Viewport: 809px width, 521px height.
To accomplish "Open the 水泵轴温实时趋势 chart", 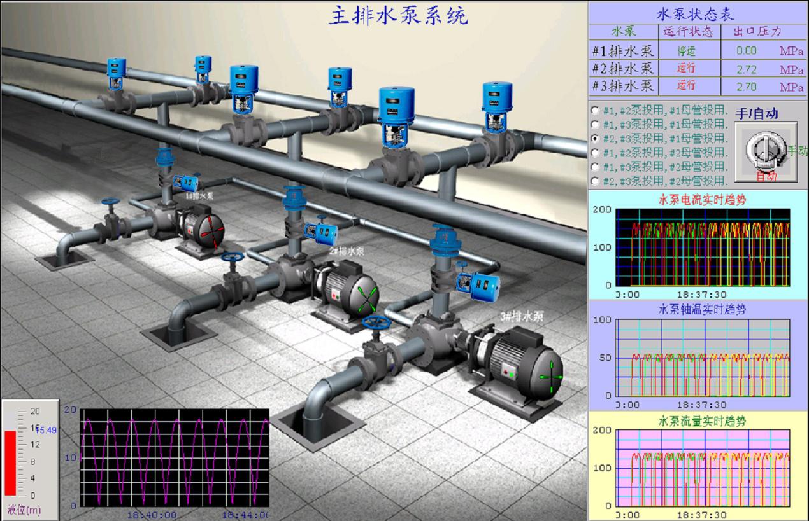I will (x=703, y=357).
